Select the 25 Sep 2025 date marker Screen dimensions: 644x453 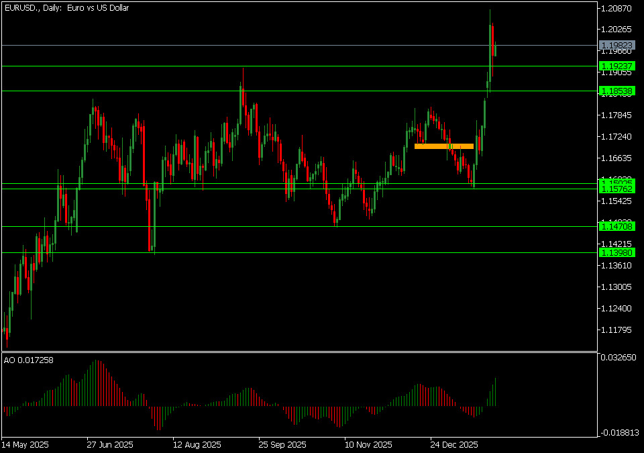pyautogui.click(x=282, y=444)
